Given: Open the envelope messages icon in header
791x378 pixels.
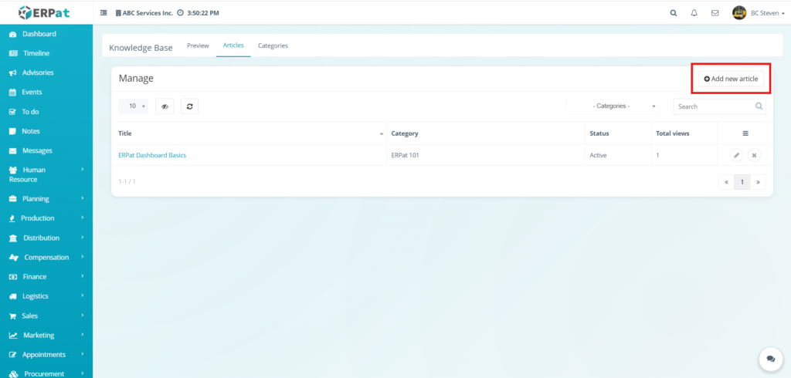Looking at the screenshot, I should [x=715, y=13].
